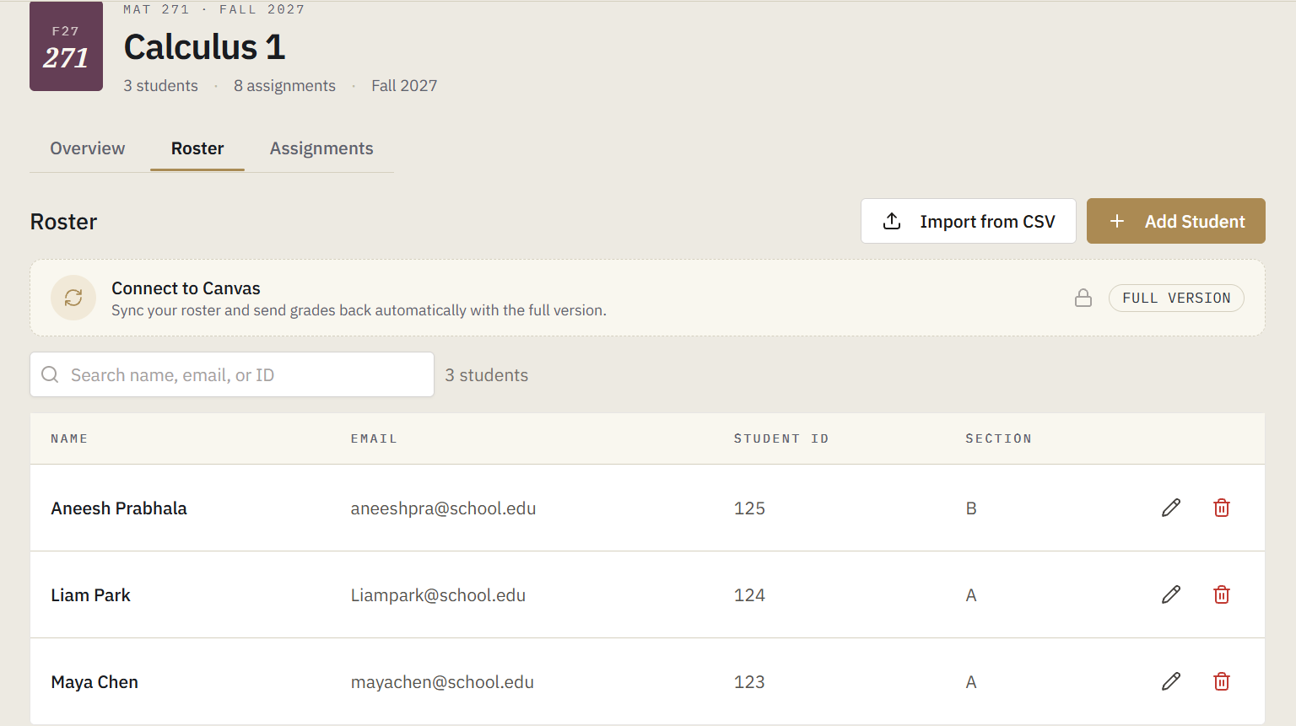Remove Liam Park using trash icon
Image resolution: width=1296 pixels, height=726 pixels.
(x=1222, y=594)
